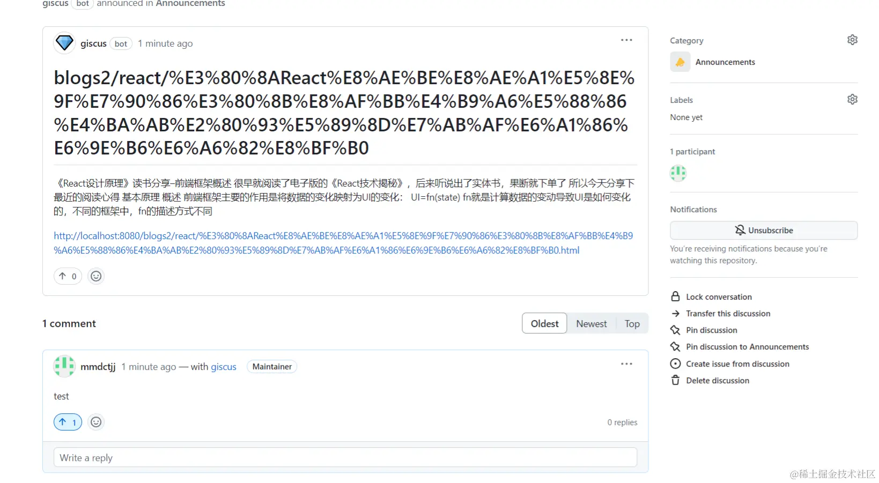The width and height of the screenshot is (879, 483).
Task: Sort comments by Oldest
Action: click(544, 323)
